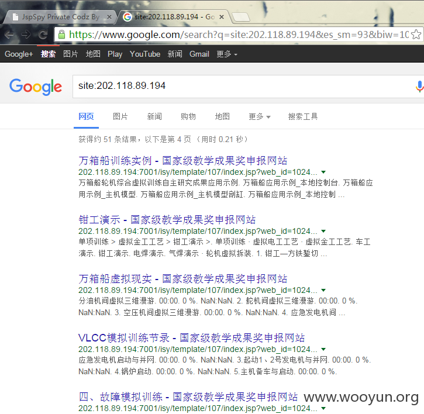Expand 更多 dropdown in top black bar
This screenshot has width=424, height=414.
(227, 54)
